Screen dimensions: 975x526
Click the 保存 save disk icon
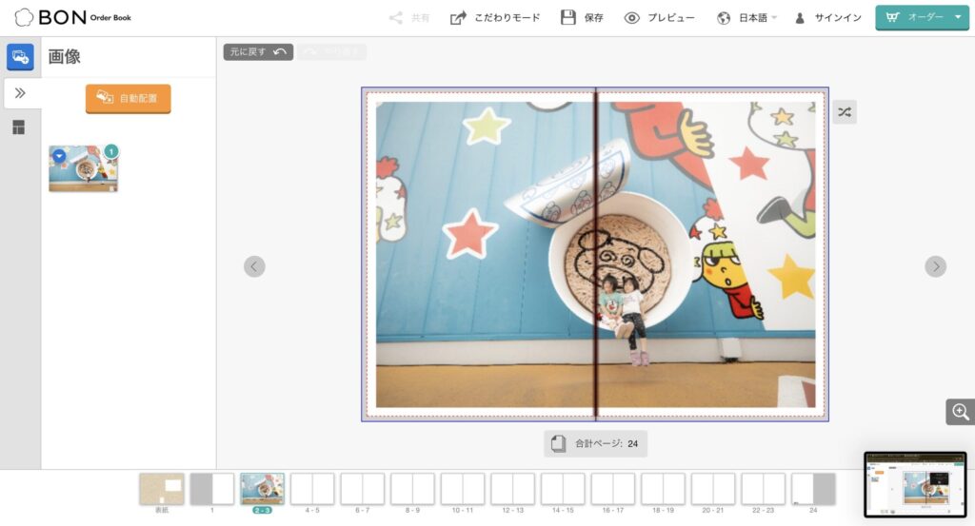coord(568,17)
